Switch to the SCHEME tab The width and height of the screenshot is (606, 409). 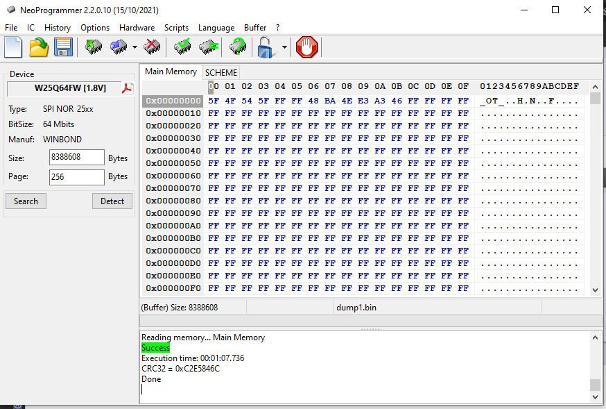[221, 72]
